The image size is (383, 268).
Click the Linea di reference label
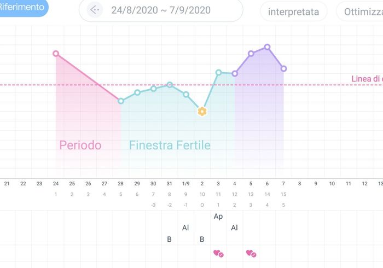pyautogui.click(x=367, y=79)
